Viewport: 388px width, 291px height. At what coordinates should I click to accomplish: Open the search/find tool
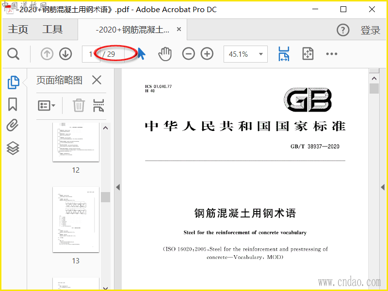point(13,54)
